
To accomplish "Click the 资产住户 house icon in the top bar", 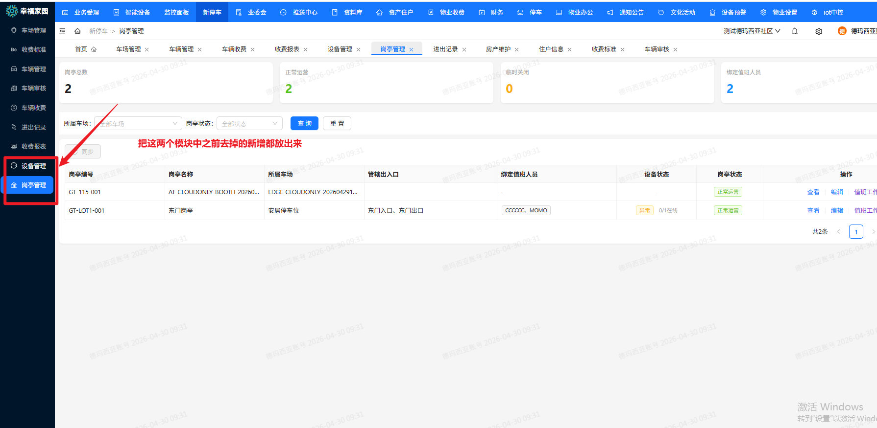I will pyautogui.click(x=379, y=12).
